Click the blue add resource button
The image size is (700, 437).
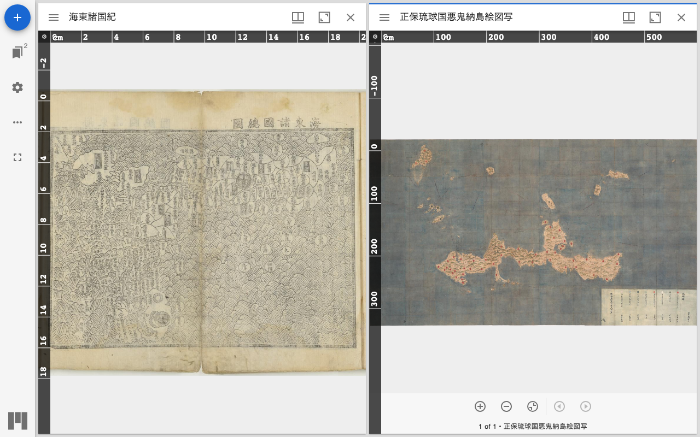pos(17,17)
